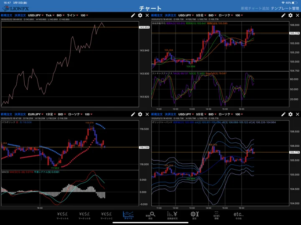
Task: Open the margin status yen icon
Action: coord(172,215)
